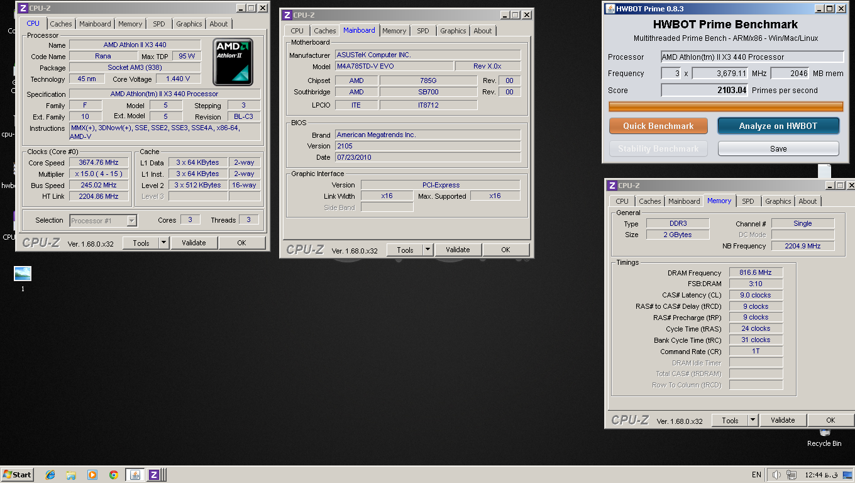Image resolution: width=855 pixels, height=483 pixels.
Task: Start the Quick Benchmark
Action: pos(658,126)
